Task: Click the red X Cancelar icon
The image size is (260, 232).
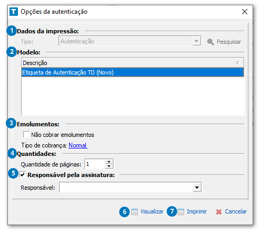Action: coord(219,212)
